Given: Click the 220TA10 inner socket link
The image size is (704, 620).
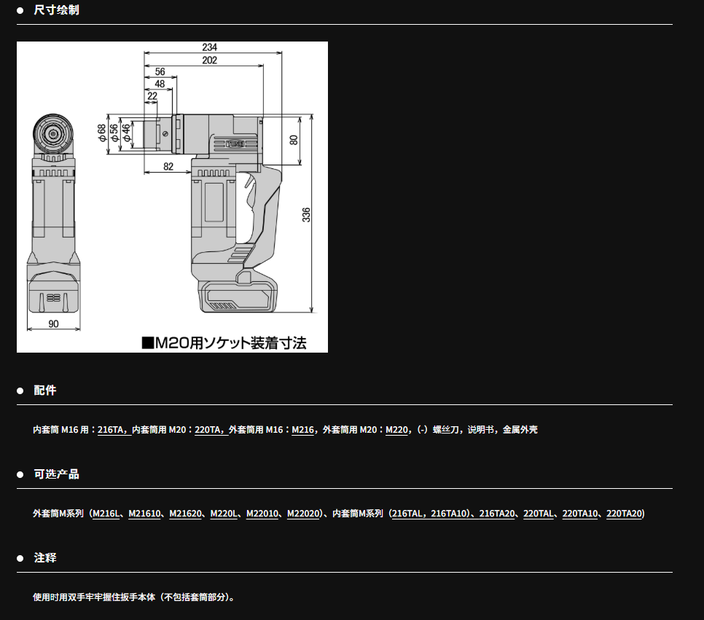Looking at the screenshot, I should tap(580, 514).
